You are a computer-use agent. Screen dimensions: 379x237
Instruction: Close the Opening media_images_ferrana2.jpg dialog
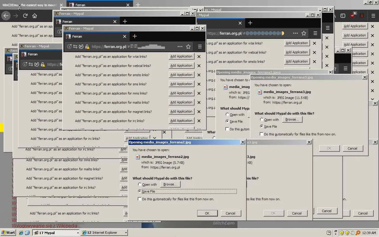(243, 142)
